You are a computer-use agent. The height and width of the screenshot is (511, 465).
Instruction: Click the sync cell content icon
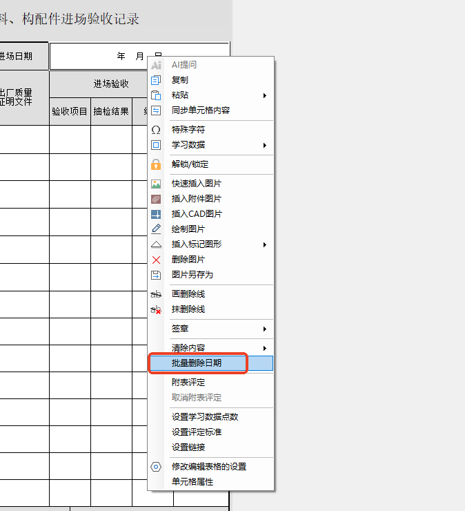(156, 110)
